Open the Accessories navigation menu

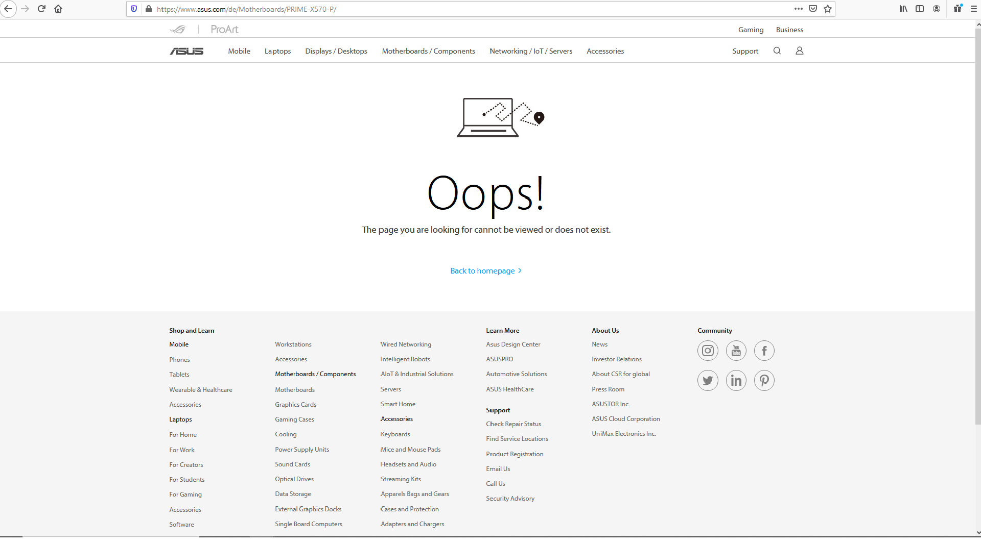605,51
